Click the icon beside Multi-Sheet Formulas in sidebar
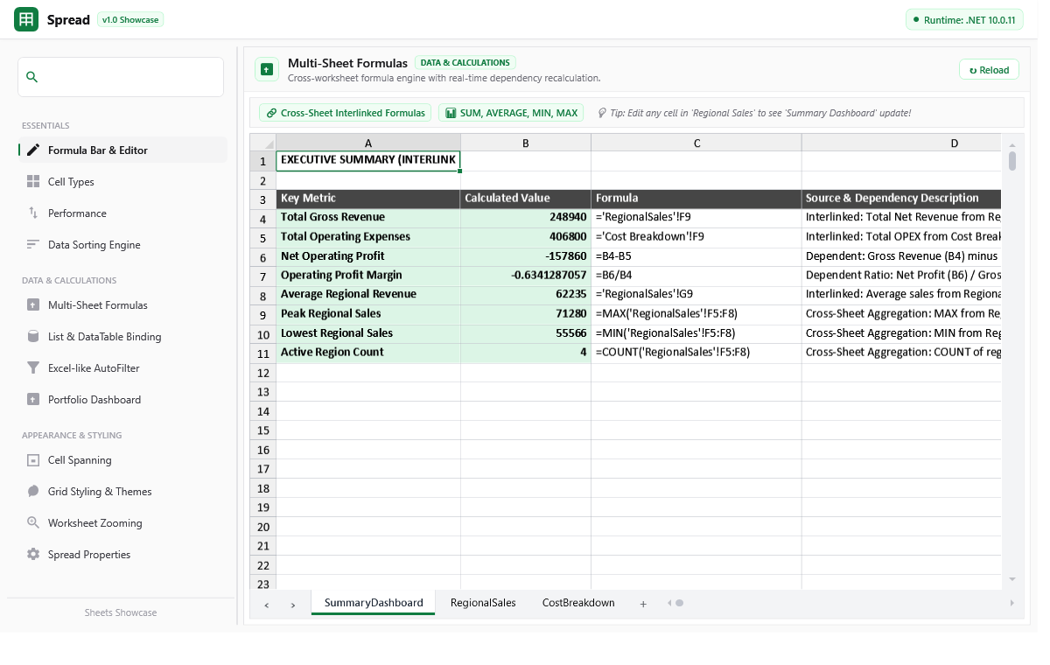Image resolution: width=1050 pixels, height=665 pixels. click(x=33, y=304)
